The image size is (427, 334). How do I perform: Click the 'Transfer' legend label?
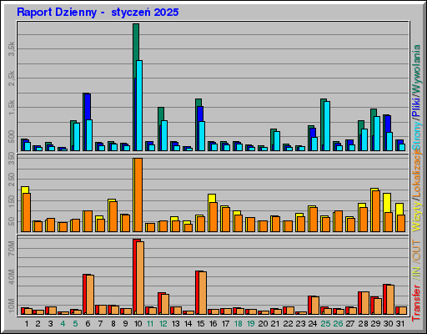(x=417, y=302)
